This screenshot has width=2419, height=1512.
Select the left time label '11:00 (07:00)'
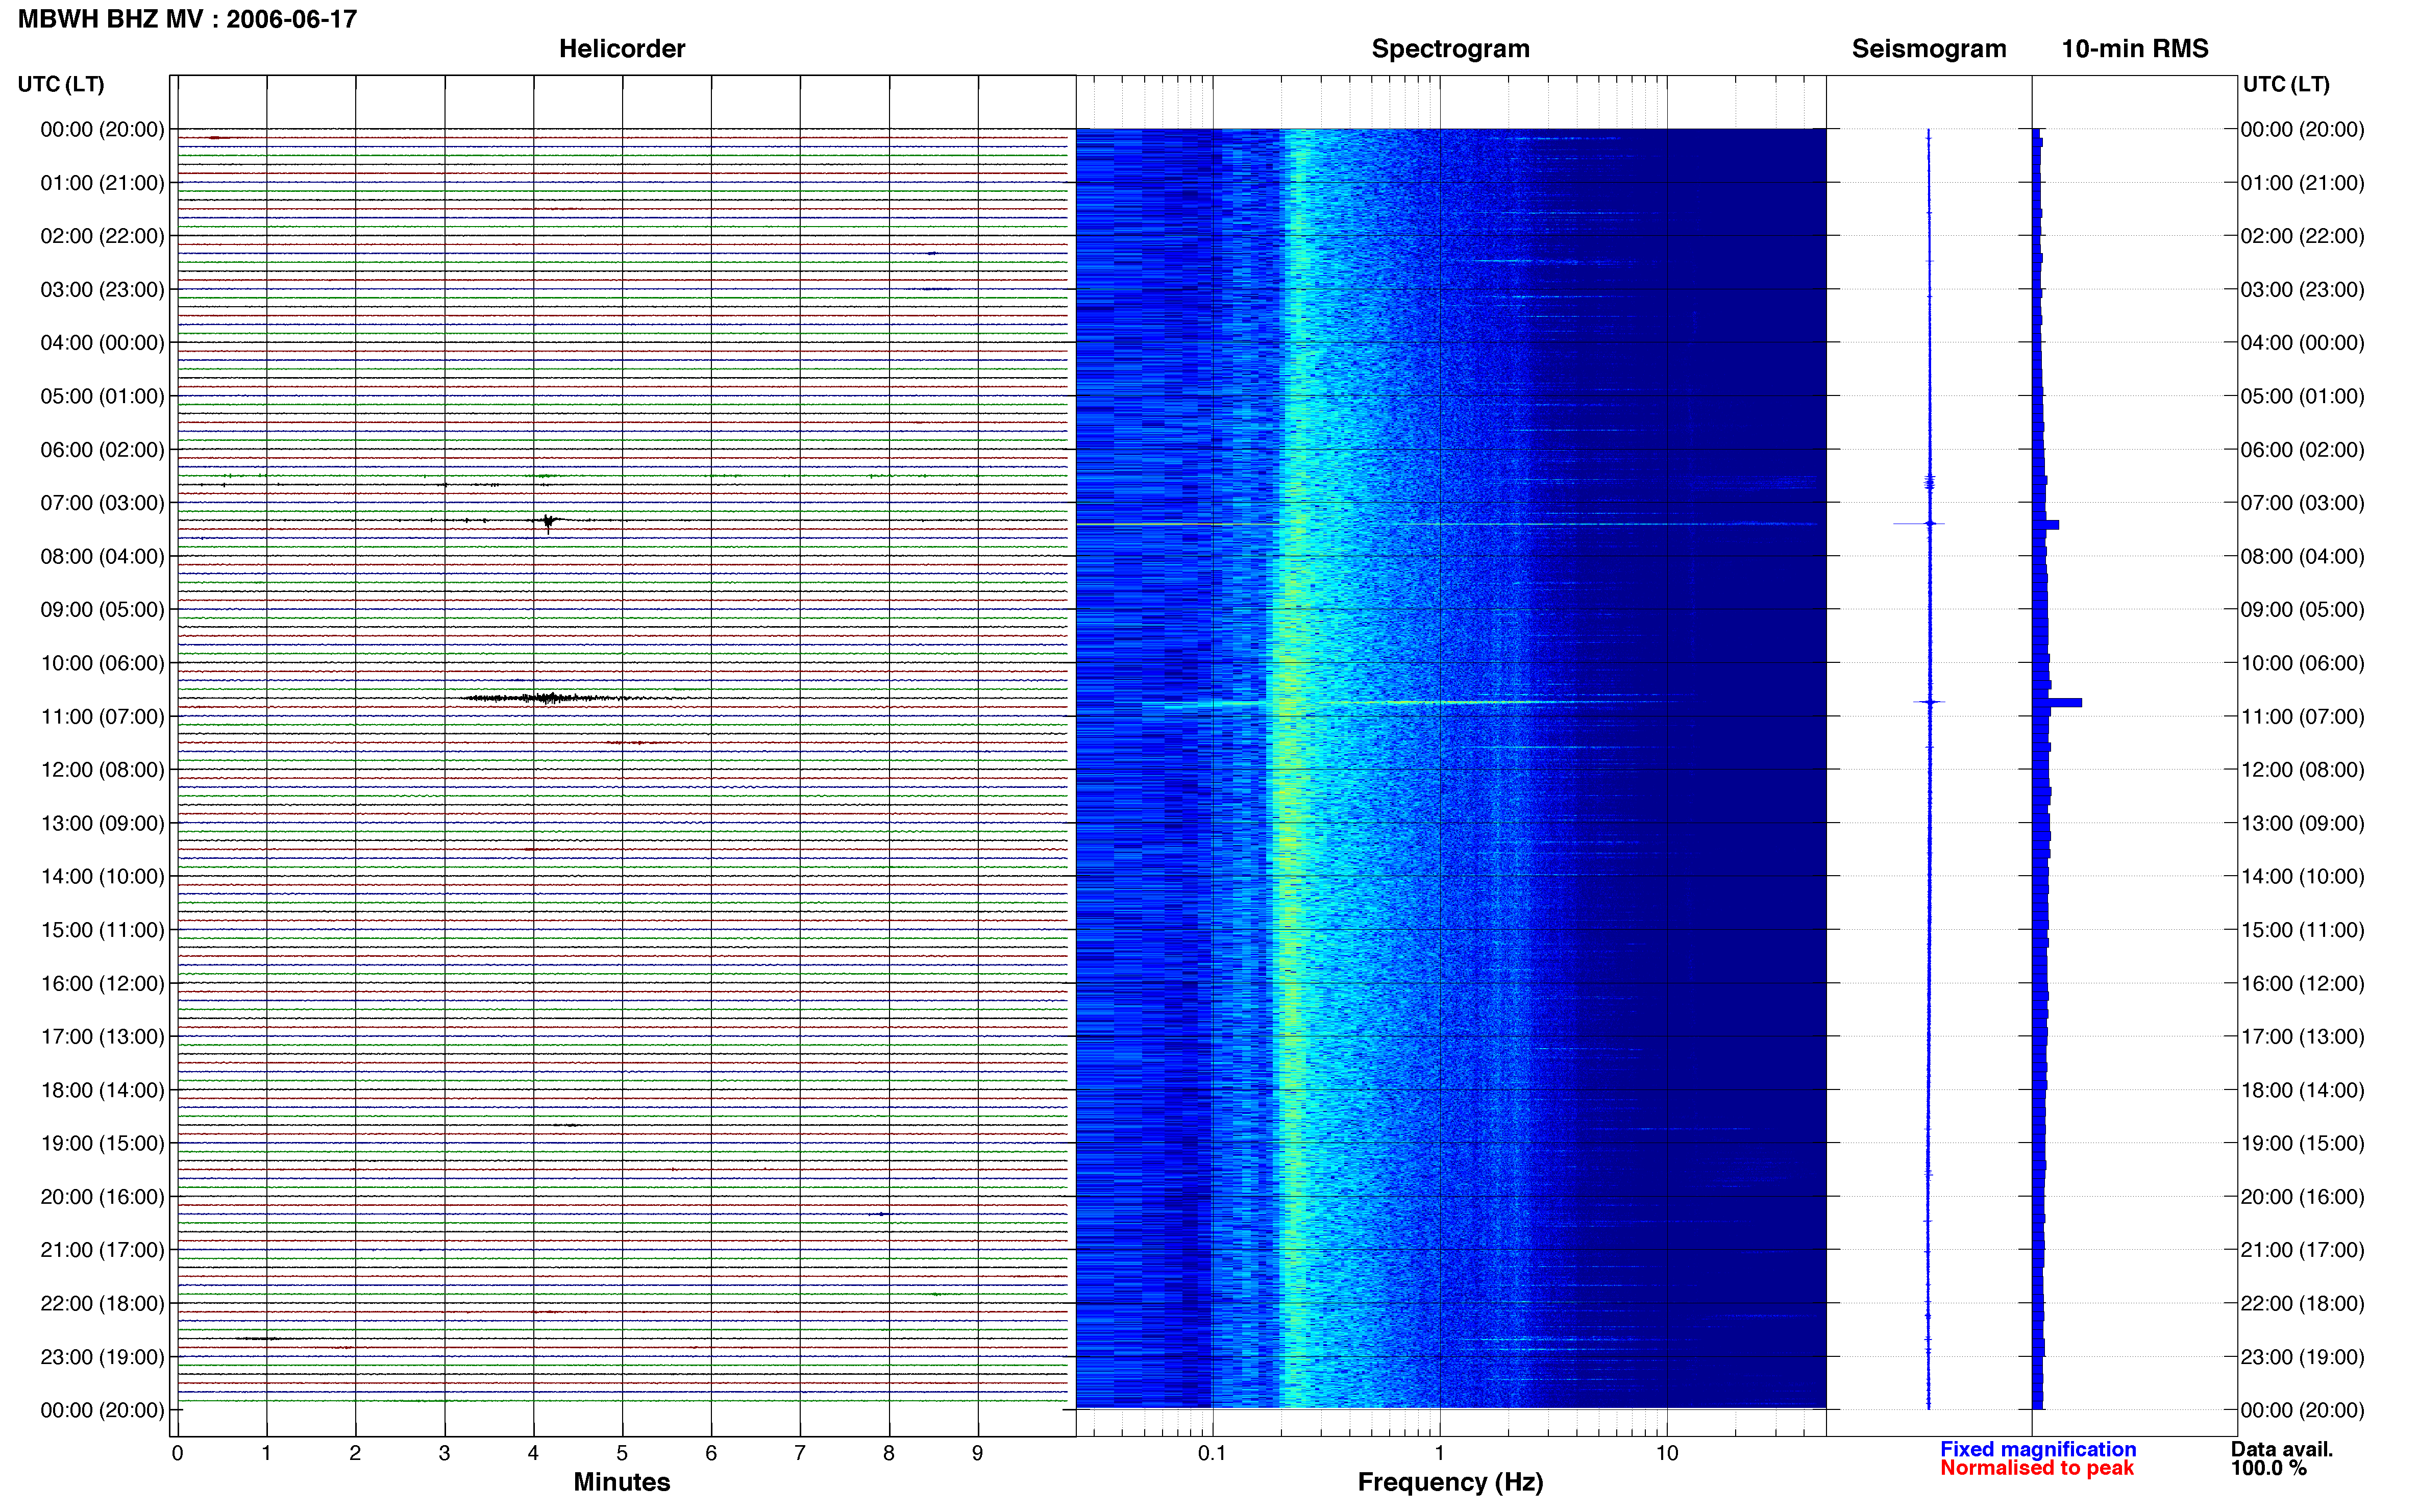[102, 716]
